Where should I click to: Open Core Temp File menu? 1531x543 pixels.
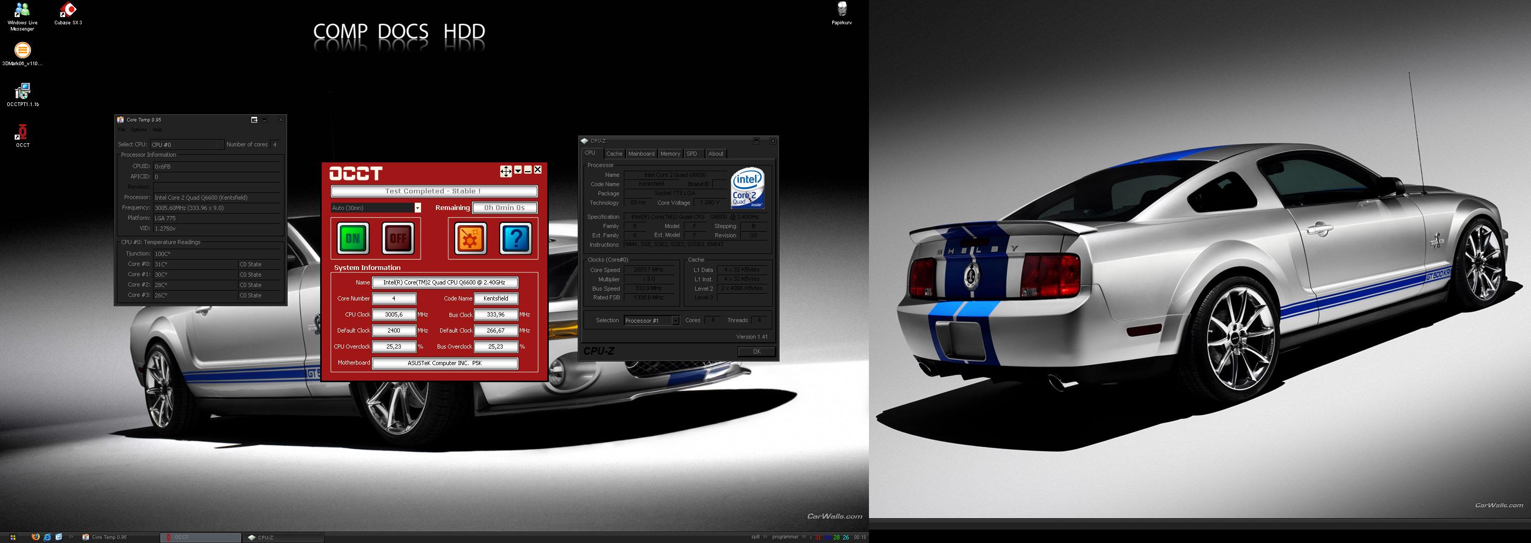(122, 130)
